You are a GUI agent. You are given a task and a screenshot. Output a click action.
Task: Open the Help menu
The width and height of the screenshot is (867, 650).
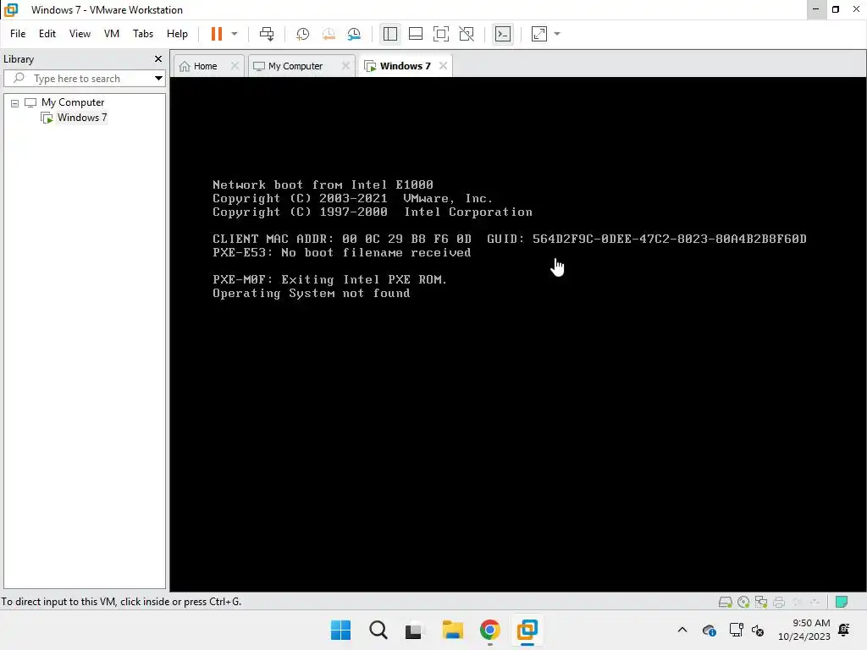pyautogui.click(x=177, y=34)
